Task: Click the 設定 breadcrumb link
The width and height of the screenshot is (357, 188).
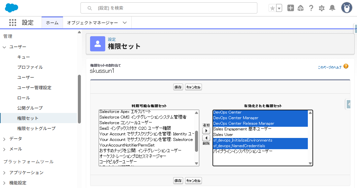Action: (x=112, y=39)
